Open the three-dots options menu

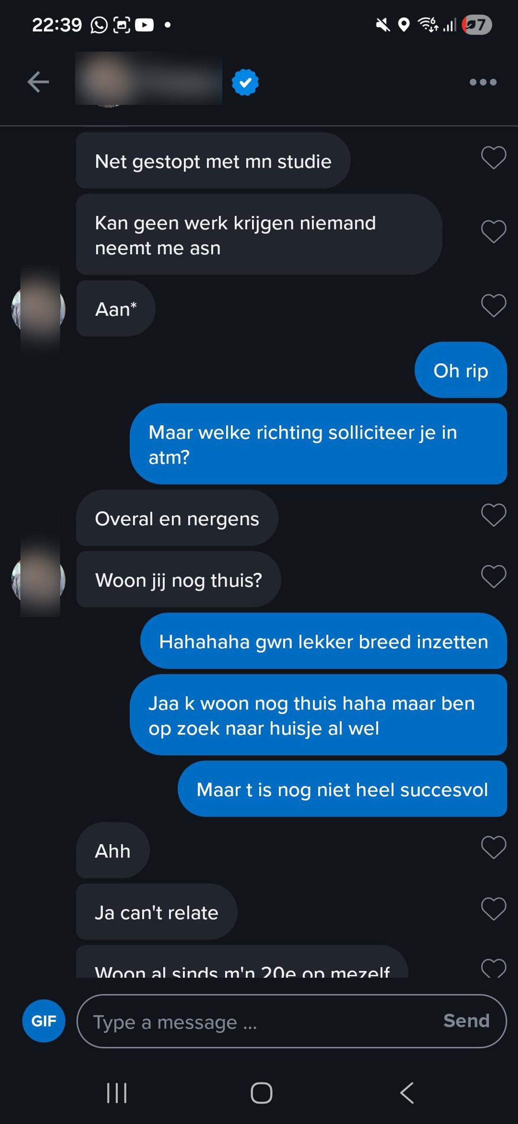483,82
